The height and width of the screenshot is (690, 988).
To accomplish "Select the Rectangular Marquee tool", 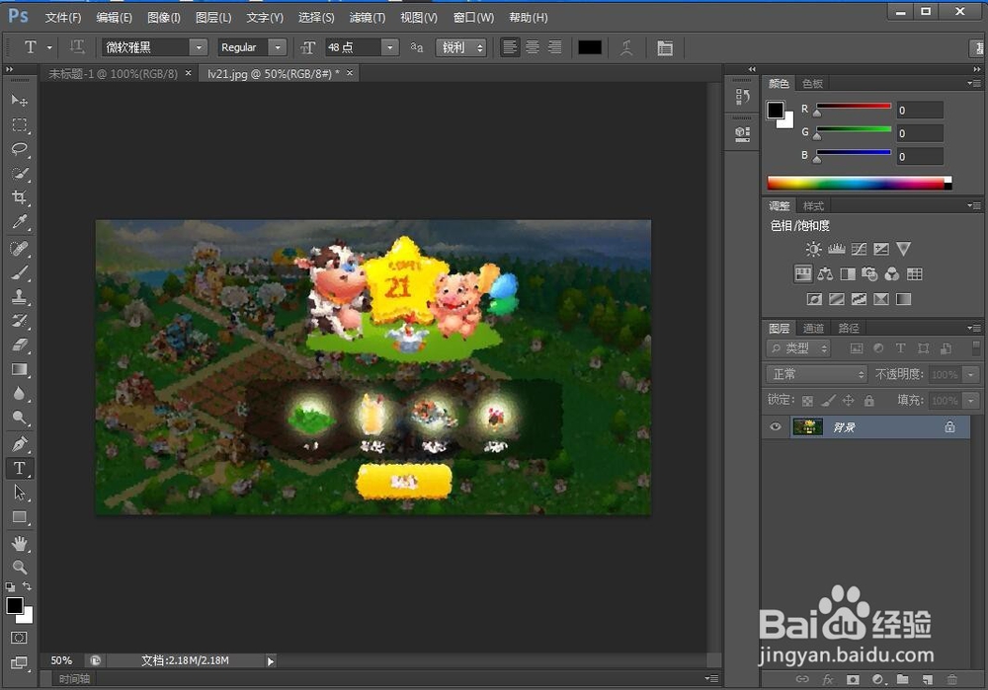I will [20, 125].
